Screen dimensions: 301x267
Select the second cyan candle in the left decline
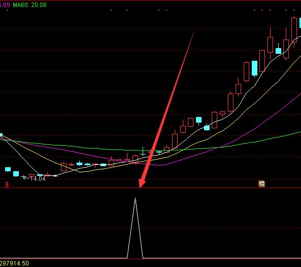[x=16, y=174]
